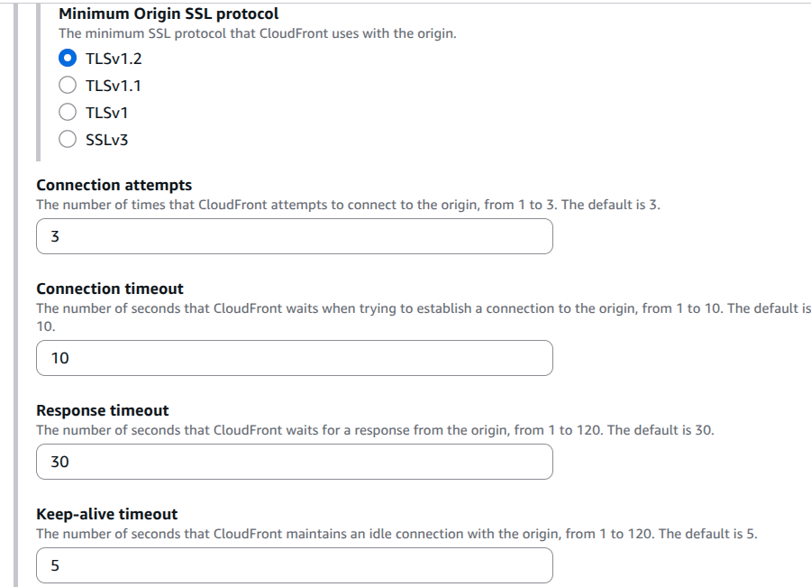Image resolution: width=811 pixels, height=587 pixels.
Task: Click the TLSv1.1 option label text
Action: coord(113,87)
